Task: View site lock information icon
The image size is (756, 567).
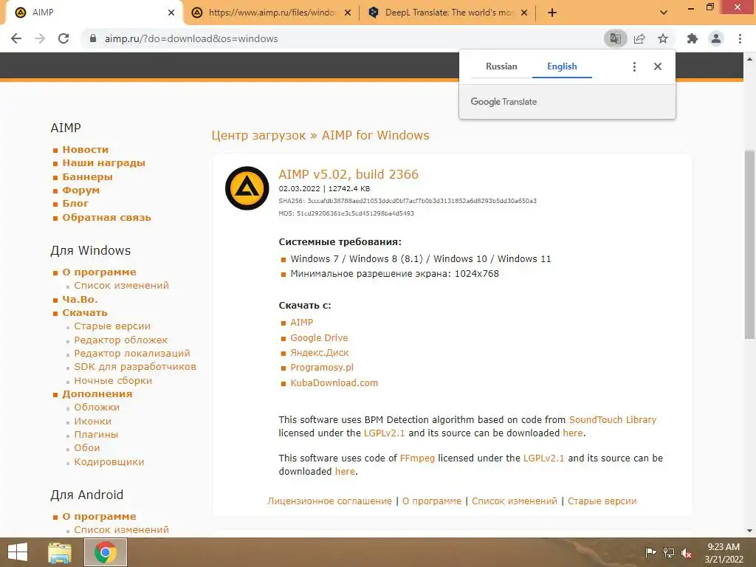Action: point(93,38)
